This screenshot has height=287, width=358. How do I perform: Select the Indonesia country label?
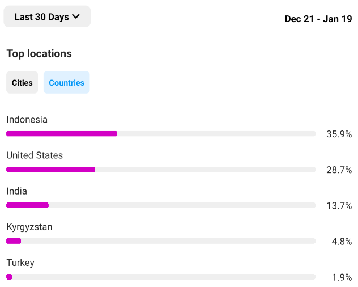coord(27,119)
